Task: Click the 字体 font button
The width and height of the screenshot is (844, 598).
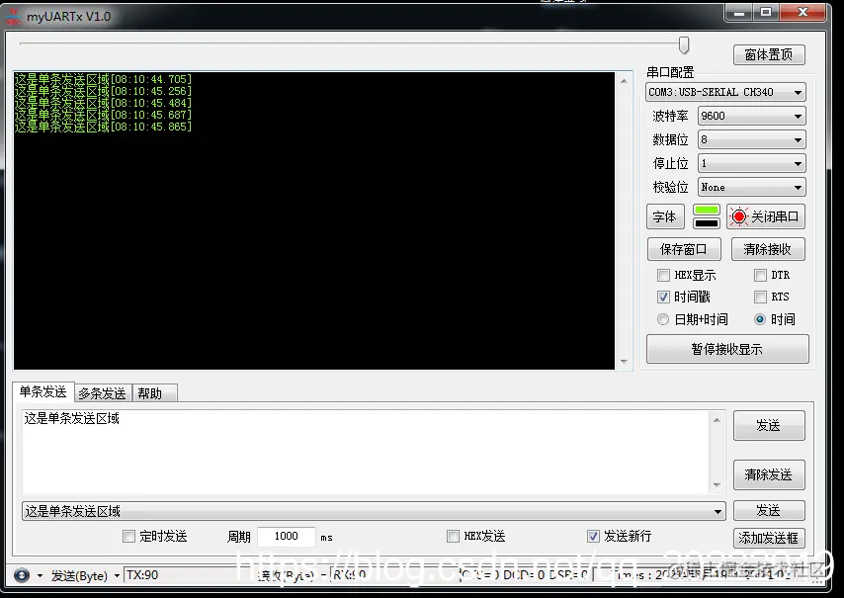Action: click(665, 216)
